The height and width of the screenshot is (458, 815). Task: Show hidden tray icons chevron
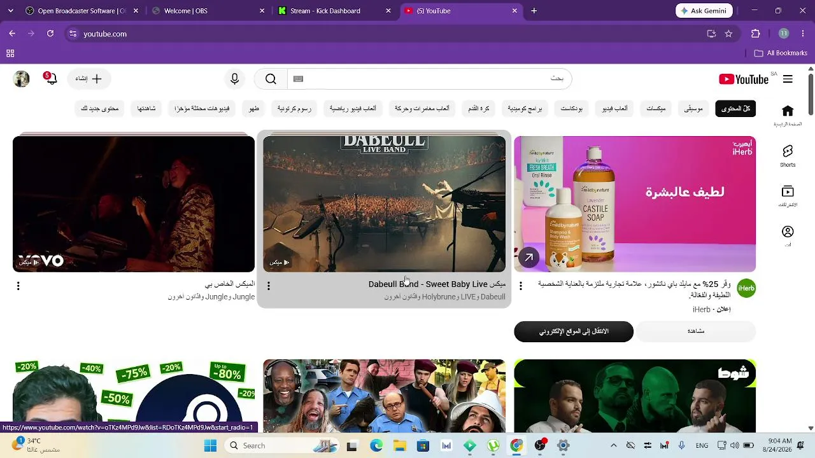pyautogui.click(x=613, y=445)
